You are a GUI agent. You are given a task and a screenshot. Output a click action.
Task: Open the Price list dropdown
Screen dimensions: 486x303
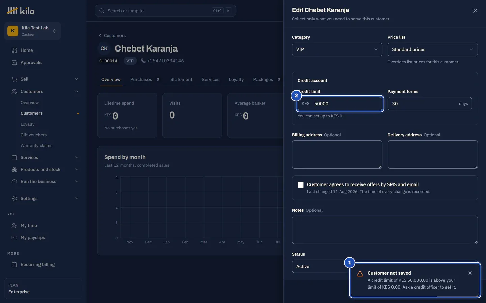433,49
